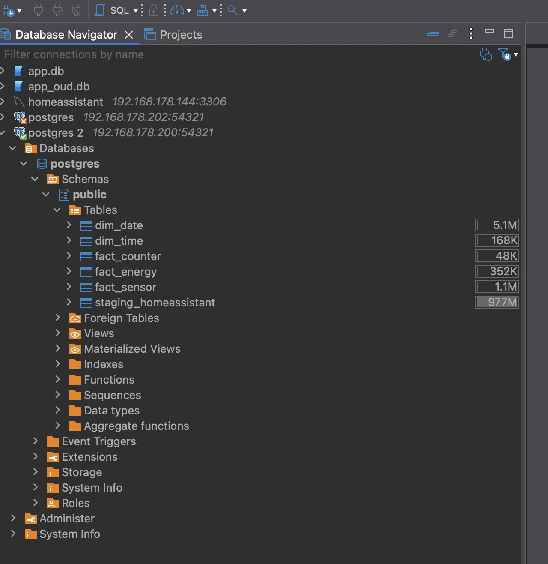The width and height of the screenshot is (548, 564).
Task: Open the navigator view menu three dots
Action: [471, 34]
